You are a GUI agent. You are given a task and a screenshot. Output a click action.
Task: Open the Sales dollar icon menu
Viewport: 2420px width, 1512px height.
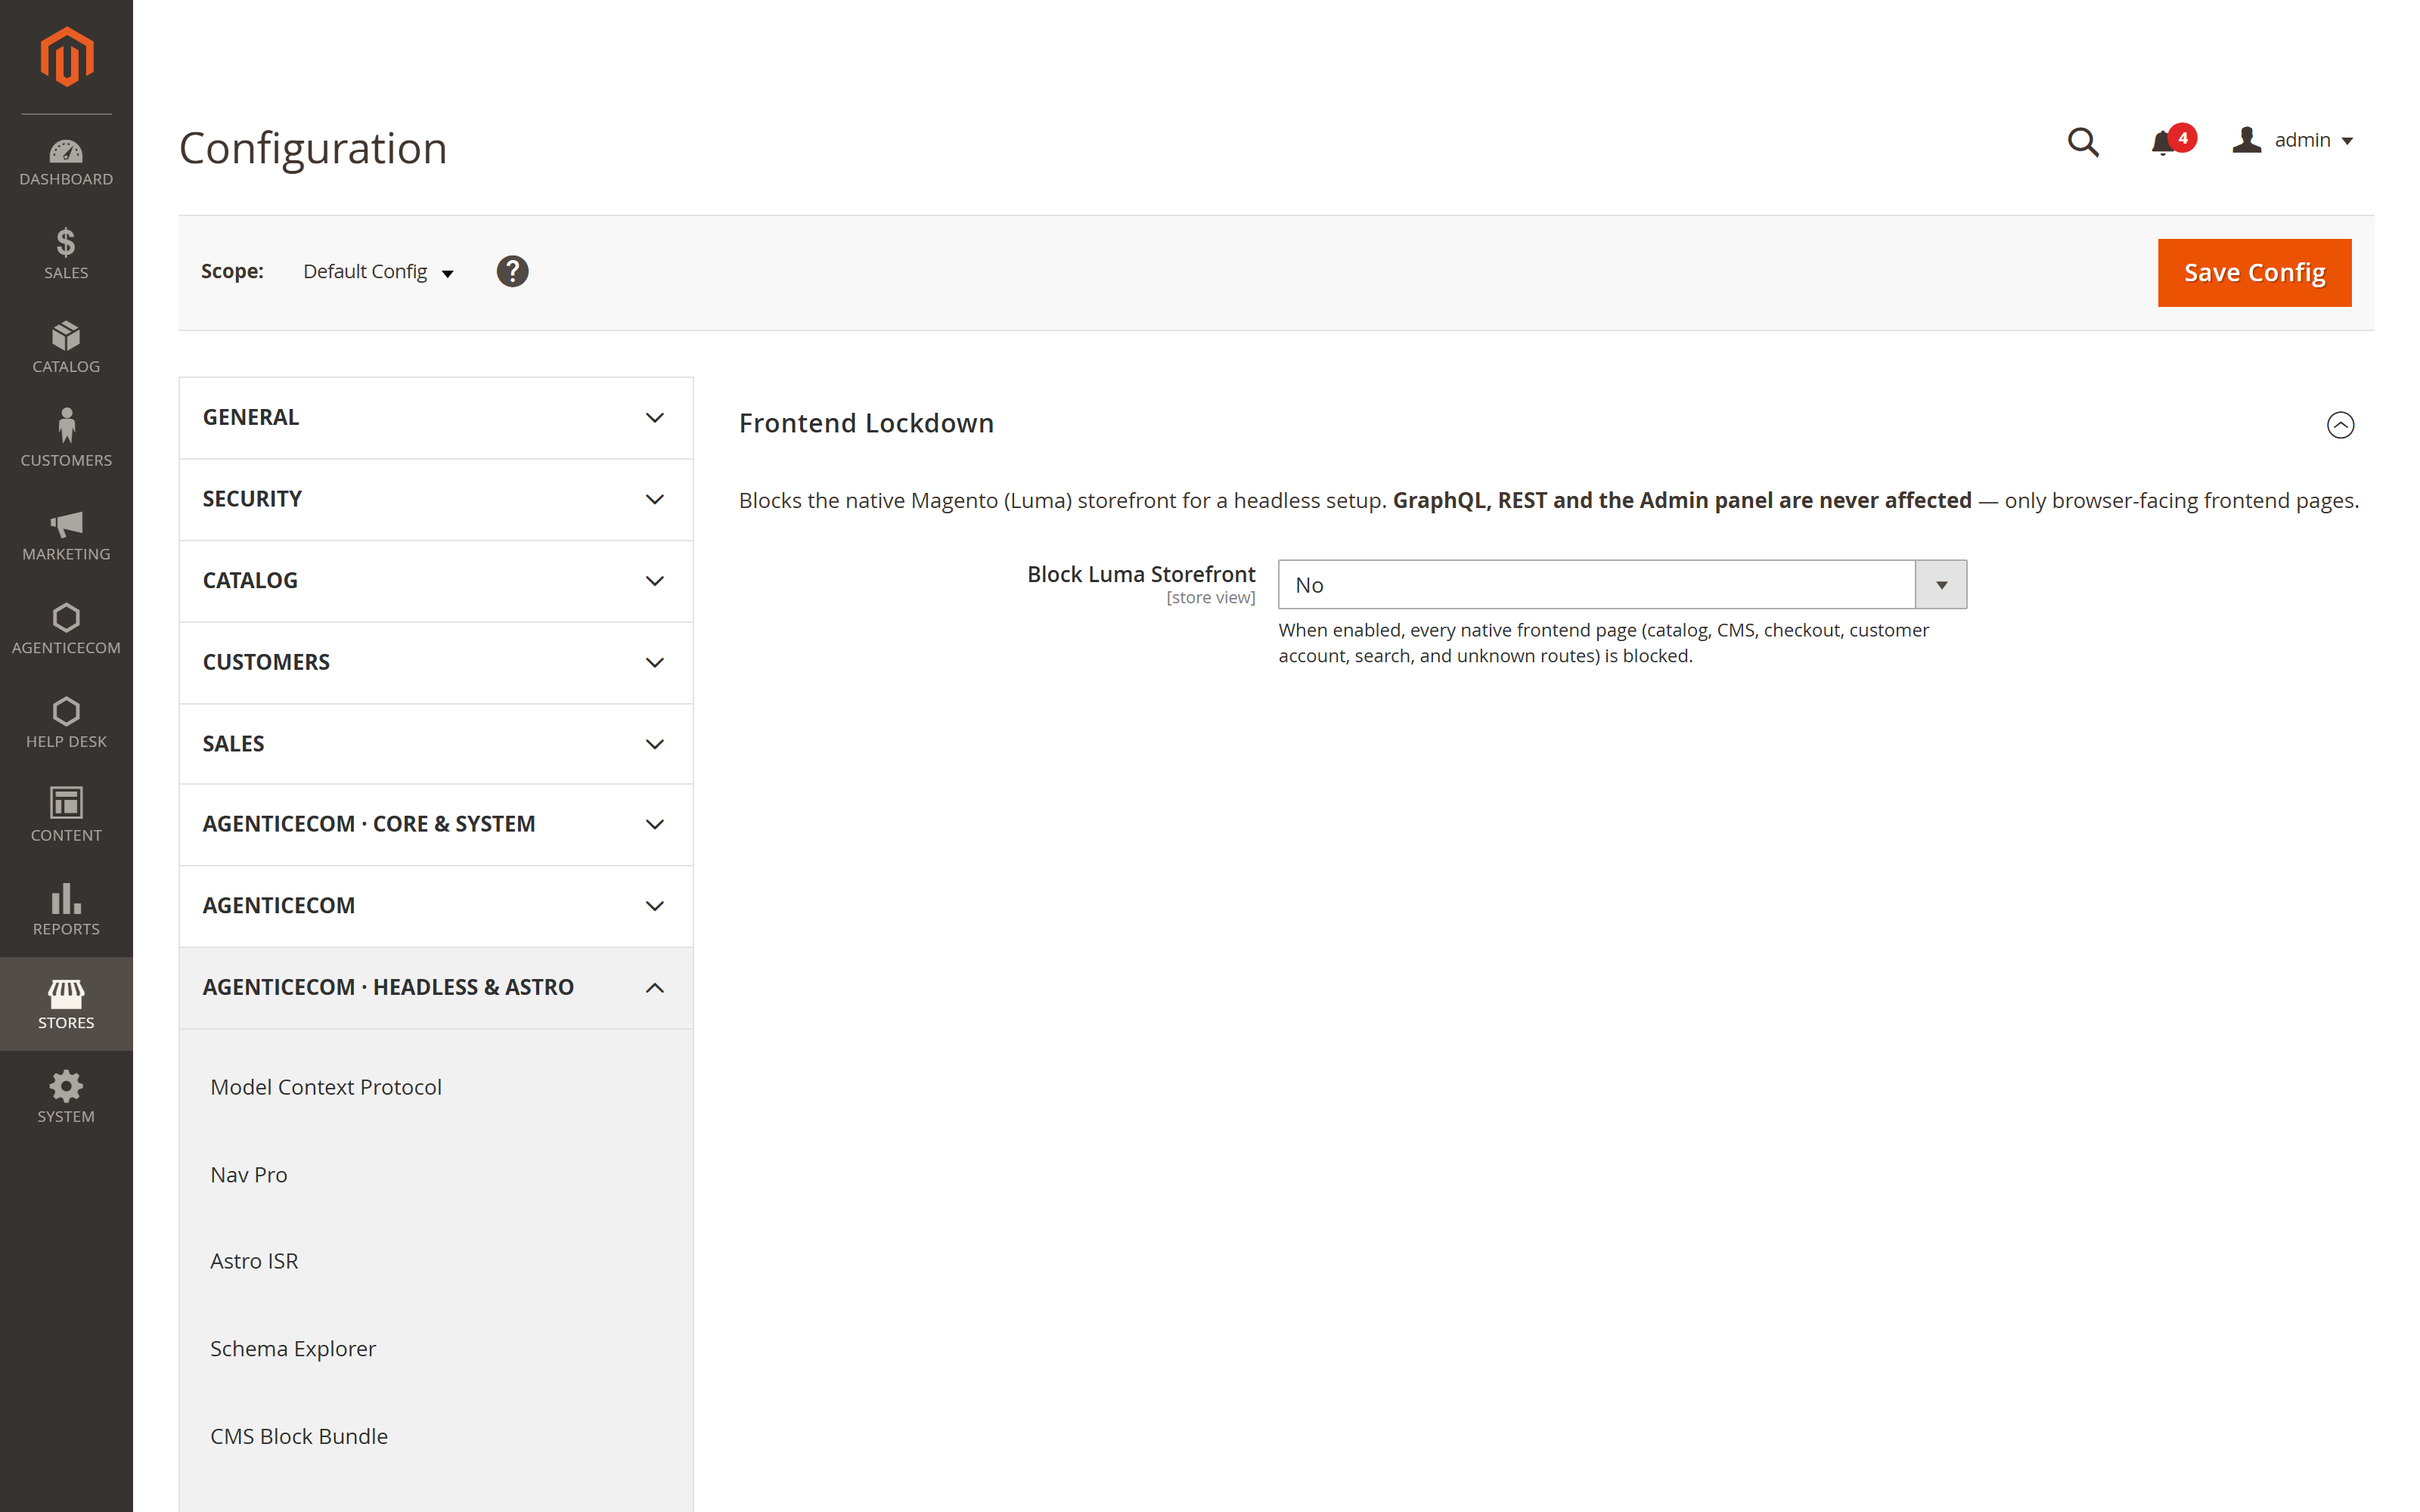(66, 253)
